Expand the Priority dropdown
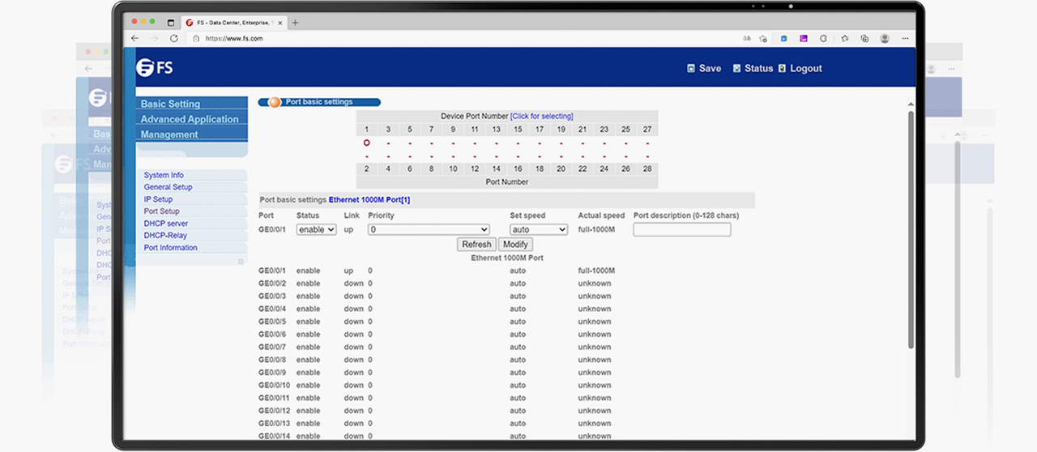 (x=429, y=230)
